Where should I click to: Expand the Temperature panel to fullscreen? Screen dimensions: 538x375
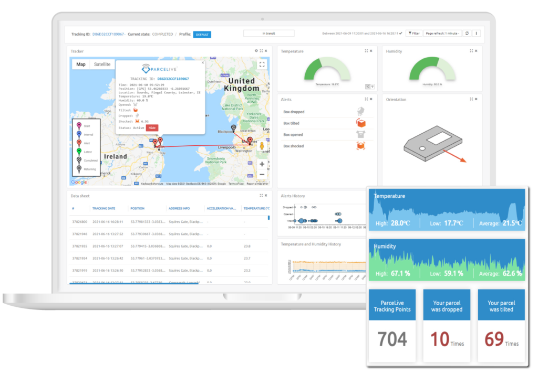pos(366,51)
